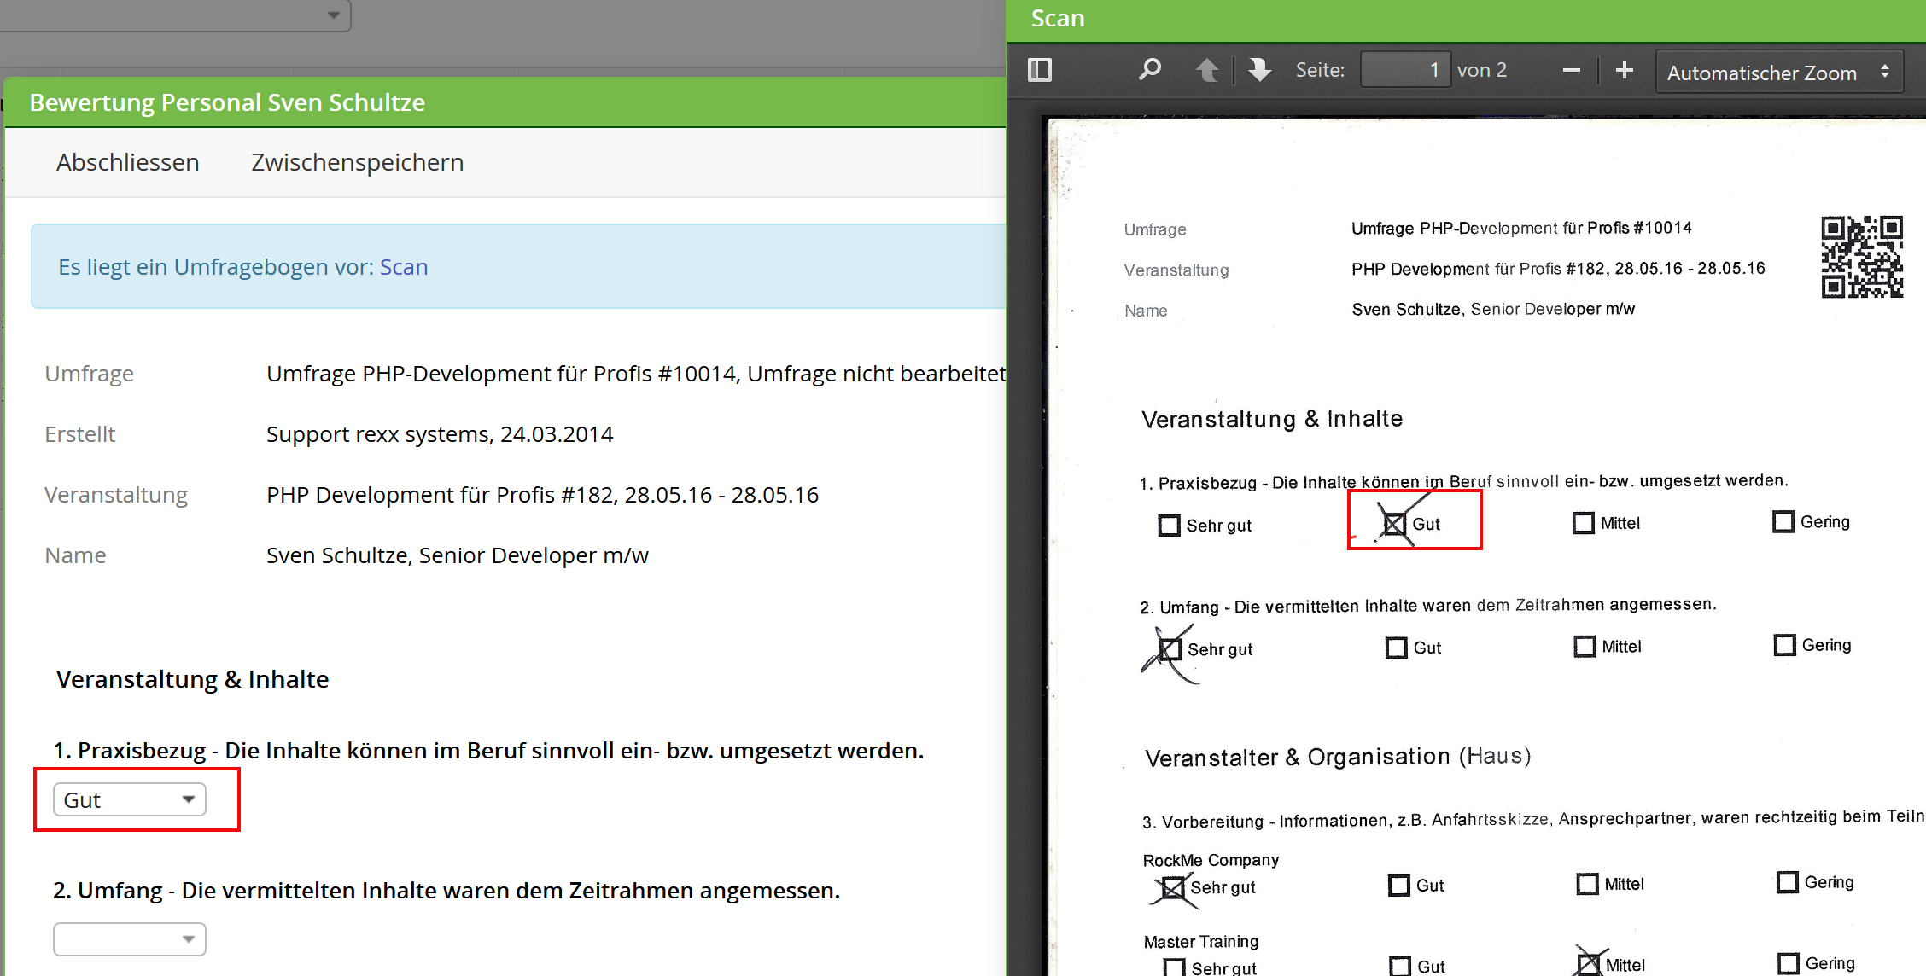Screen dimensions: 1926x976
Task: Click Gut checkbox under RockMe Company
Action: tap(1399, 886)
